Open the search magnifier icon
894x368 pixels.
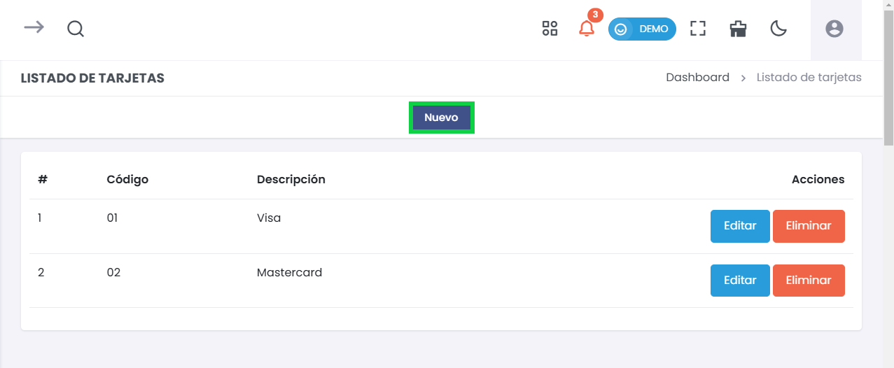(76, 29)
